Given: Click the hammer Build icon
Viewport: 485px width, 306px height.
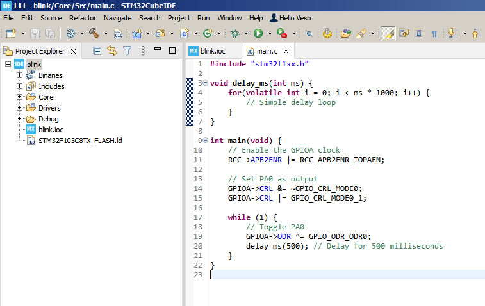Looking at the screenshot, I should (x=94, y=33).
